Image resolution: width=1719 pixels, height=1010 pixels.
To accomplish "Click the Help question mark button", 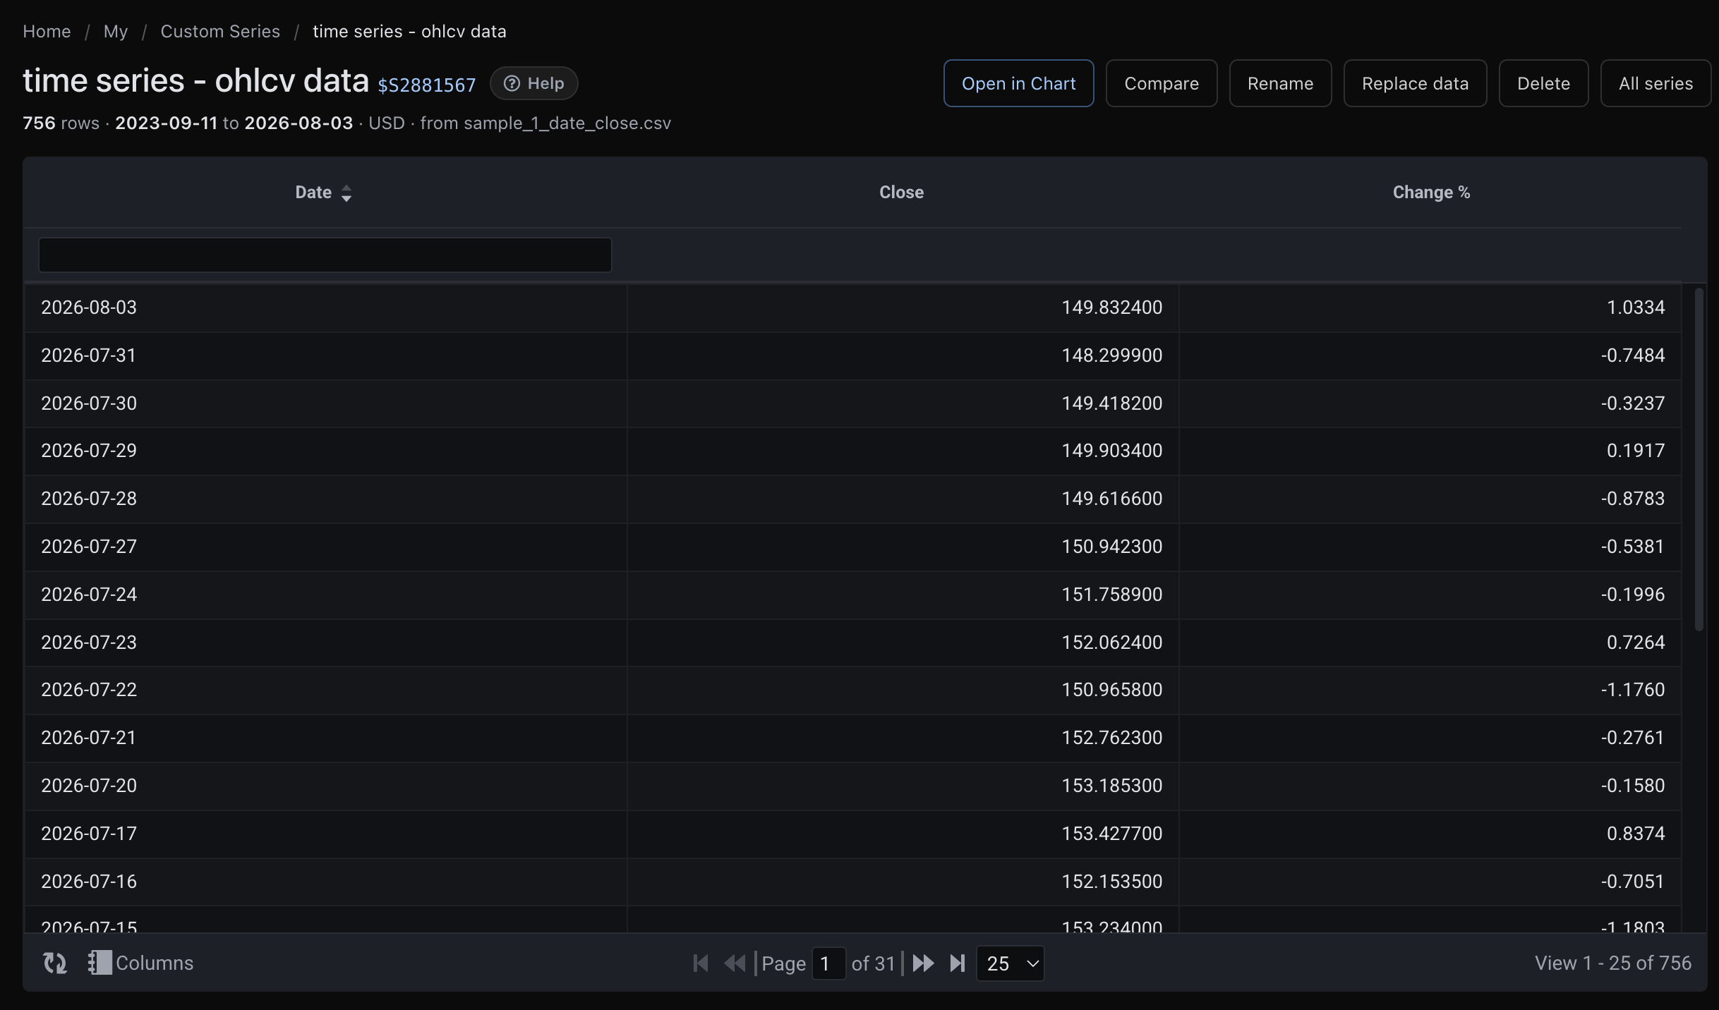I will click(x=533, y=83).
